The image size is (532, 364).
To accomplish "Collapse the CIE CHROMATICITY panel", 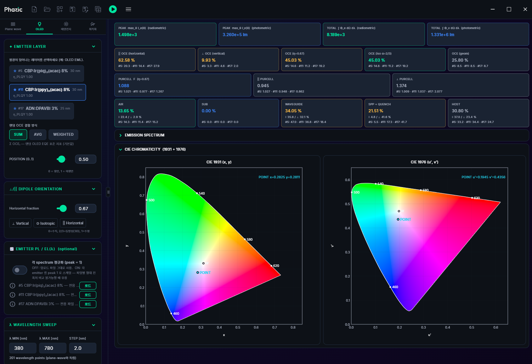I will [120, 150].
